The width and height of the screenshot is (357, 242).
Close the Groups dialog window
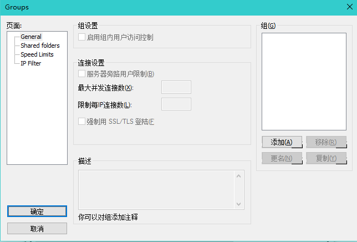348,7
